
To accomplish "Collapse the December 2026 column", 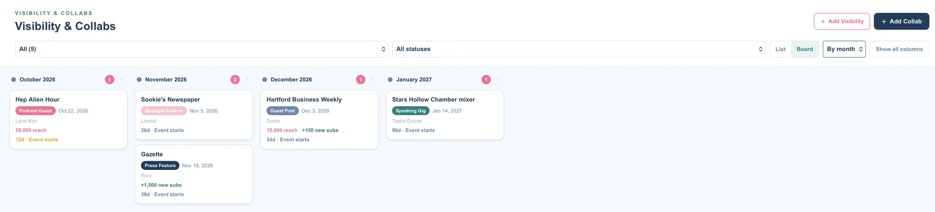I will pos(373,80).
